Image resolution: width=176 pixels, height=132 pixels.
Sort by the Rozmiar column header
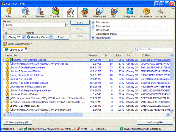click(x=94, y=56)
